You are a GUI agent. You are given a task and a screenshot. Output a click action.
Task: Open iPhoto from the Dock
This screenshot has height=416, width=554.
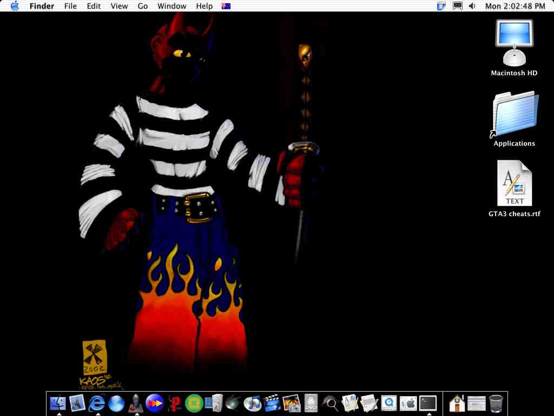(x=292, y=403)
